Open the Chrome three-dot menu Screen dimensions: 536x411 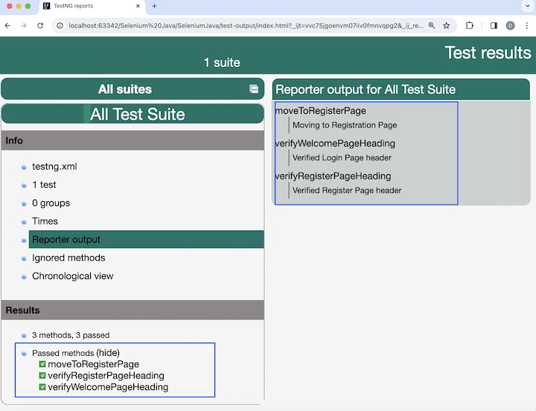pyautogui.click(x=526, y=25)
